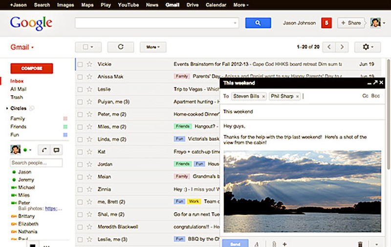Screen dimensions: 391x247
Task: Click the blue Fun label color swatch
Action: coord(65,135)
